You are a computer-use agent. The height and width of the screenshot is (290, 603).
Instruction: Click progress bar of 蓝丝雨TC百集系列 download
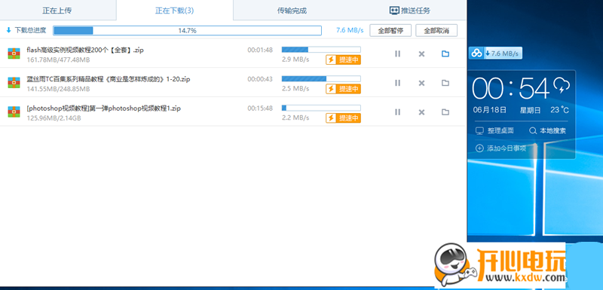pyautogui.click(x=321, y=79)
